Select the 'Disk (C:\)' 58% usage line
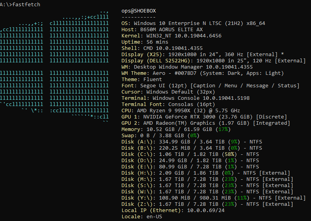 click(x=190, y=154)
